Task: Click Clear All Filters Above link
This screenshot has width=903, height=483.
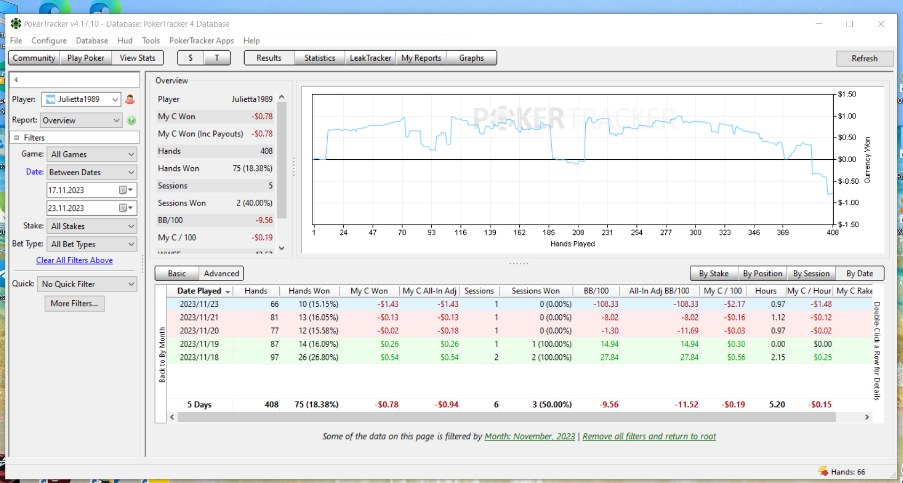Action: click(x=75, y=260)
